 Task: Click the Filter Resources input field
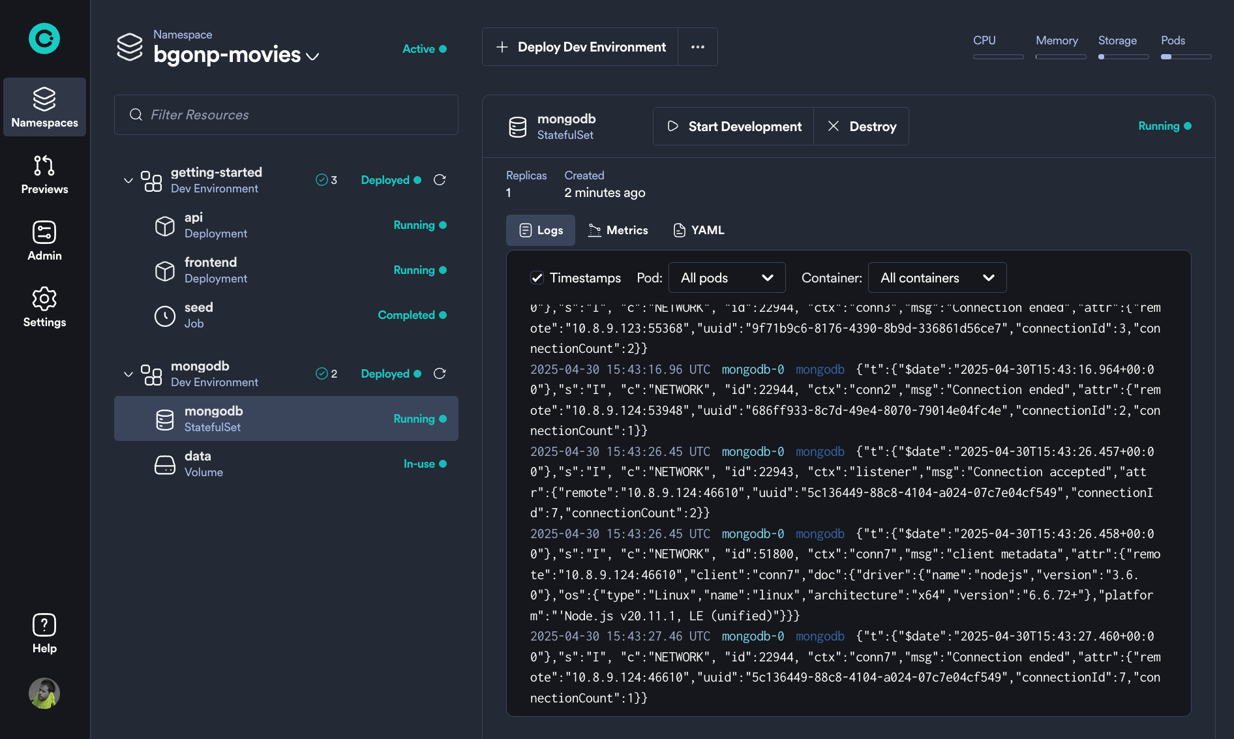(286, 115)
